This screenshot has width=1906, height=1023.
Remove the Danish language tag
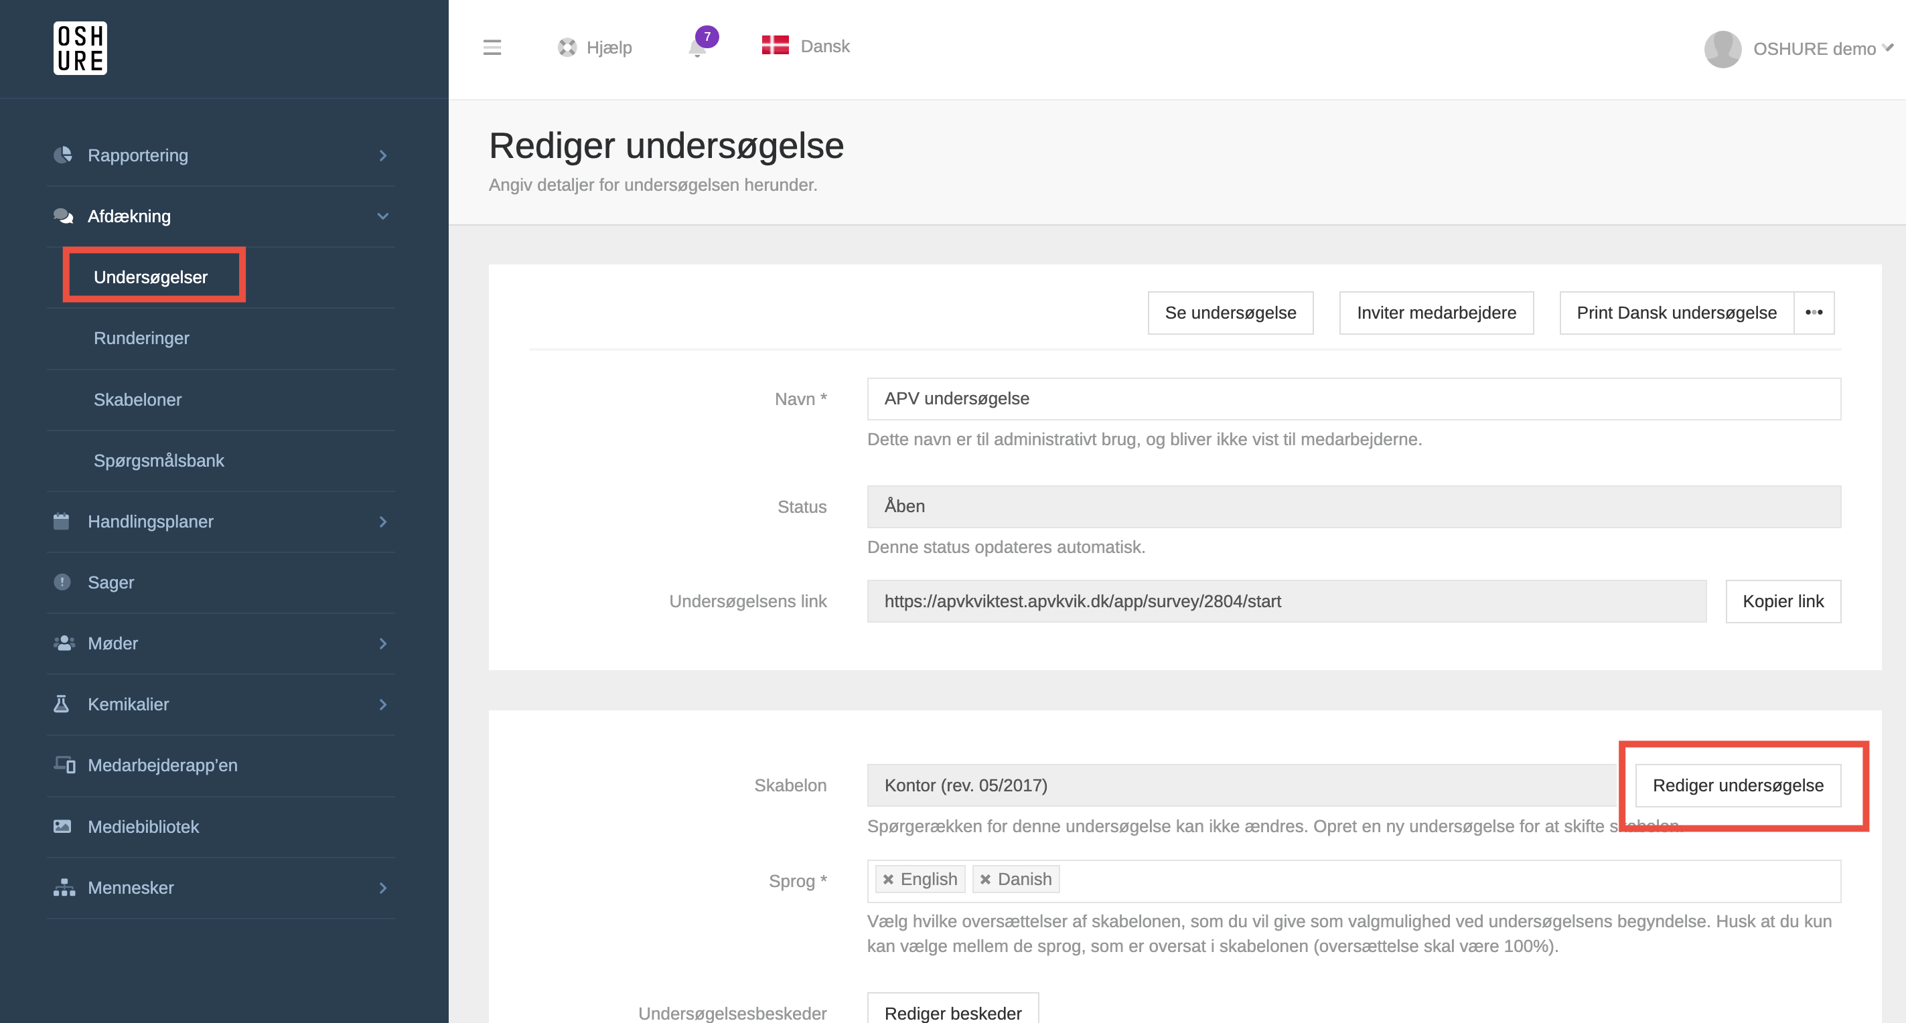point(985,880)
